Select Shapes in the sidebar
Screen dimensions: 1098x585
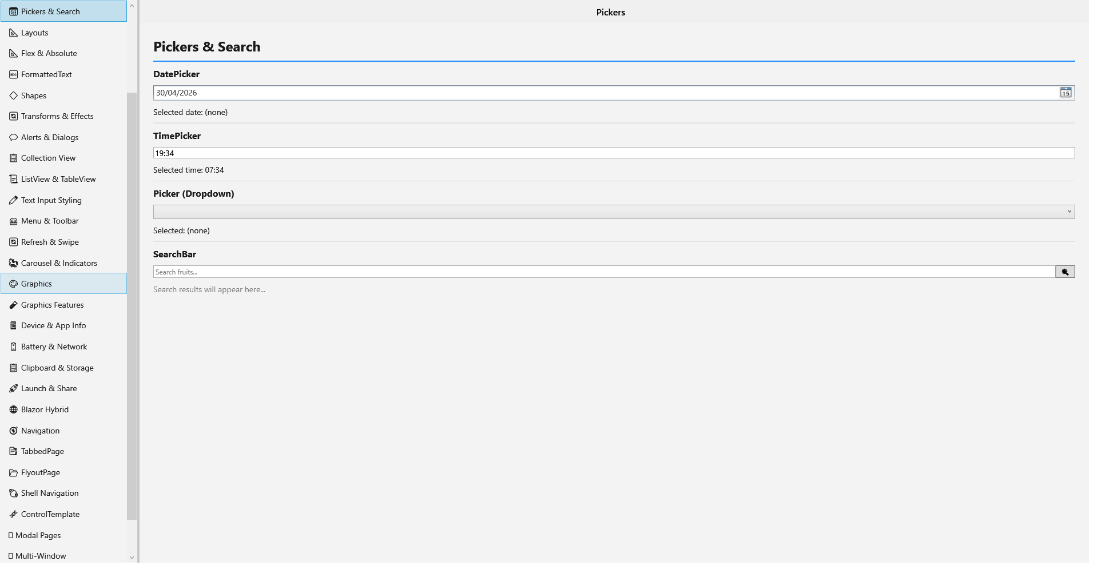(63, 95)
